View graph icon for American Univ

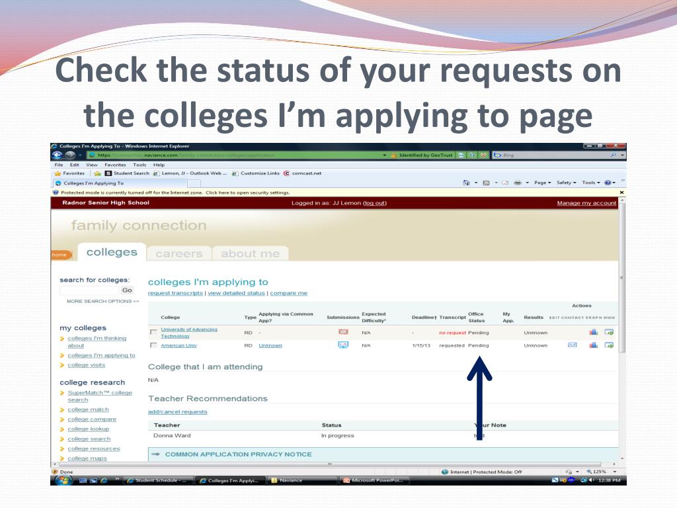click(594, 345)
